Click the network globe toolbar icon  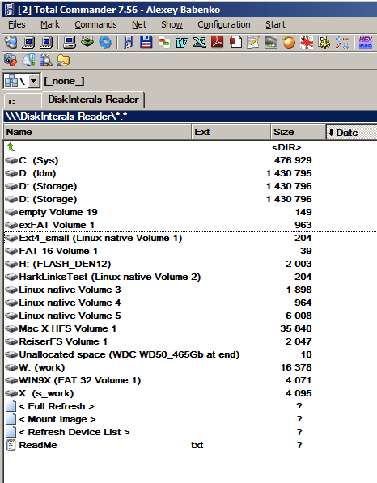pos(11,42)
